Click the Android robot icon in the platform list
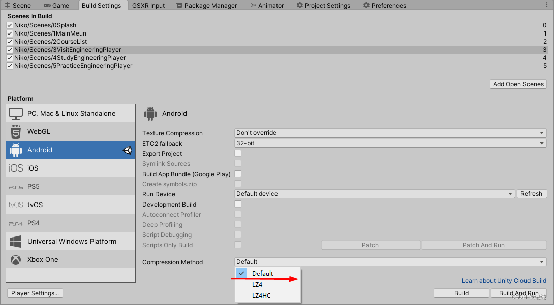 coord(16,150)
